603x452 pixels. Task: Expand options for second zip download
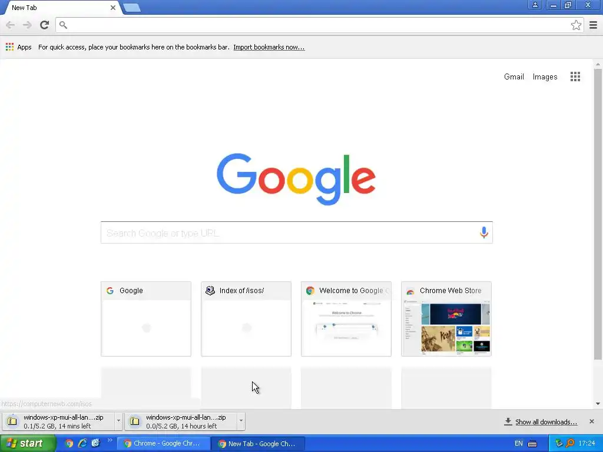pyautogui.click(x=241, y=421)
